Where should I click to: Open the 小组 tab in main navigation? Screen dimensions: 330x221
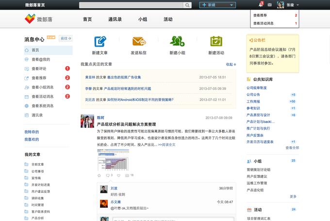coord(143,19)
